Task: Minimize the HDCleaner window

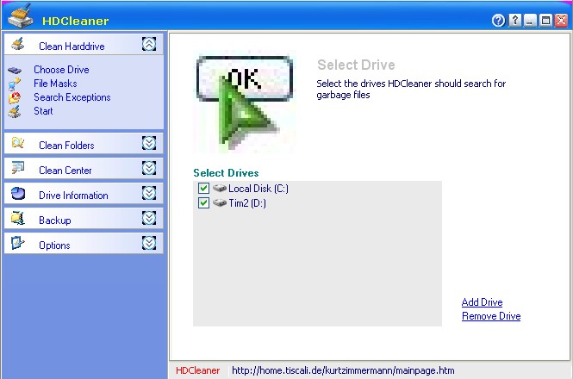Action: [x=530, y=21]
